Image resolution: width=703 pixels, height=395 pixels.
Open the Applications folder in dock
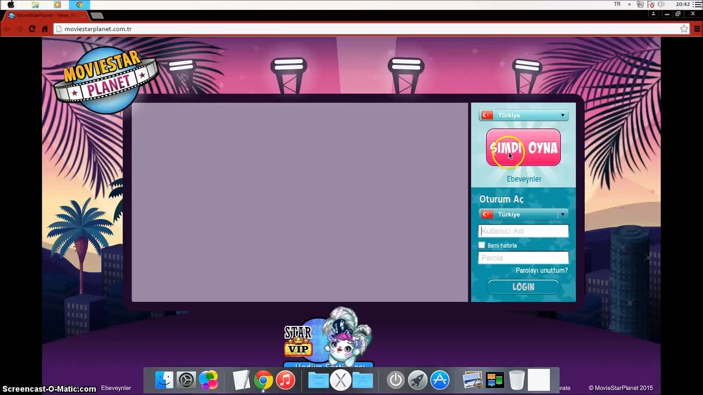362,380
